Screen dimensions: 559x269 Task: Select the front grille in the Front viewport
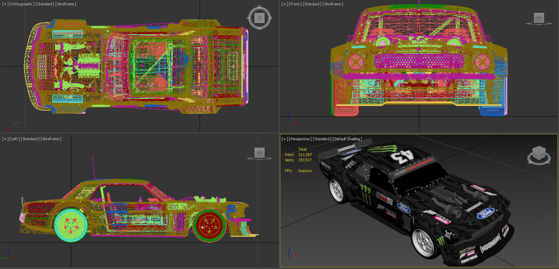[x=419, y=62]
